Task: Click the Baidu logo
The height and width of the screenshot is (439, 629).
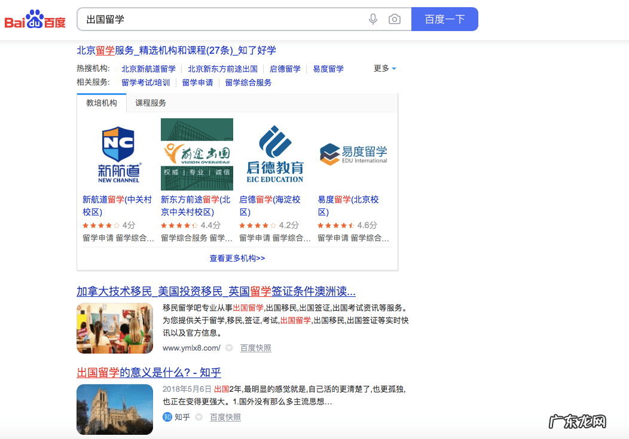Action: pyautogui.click(x=35, y=19)
